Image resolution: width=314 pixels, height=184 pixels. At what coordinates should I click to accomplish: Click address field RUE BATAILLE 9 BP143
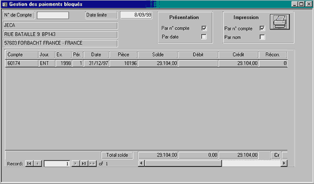(60, 35)
